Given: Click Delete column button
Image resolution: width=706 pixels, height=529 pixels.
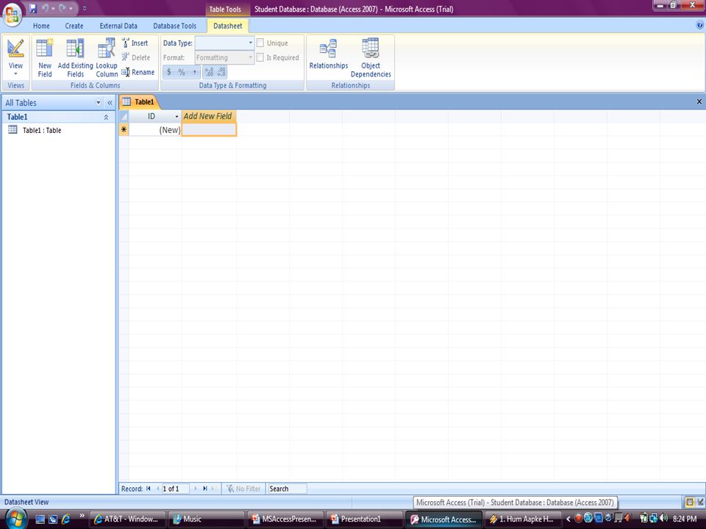Looking at the screenshot, I should click(x=135, y=57).
